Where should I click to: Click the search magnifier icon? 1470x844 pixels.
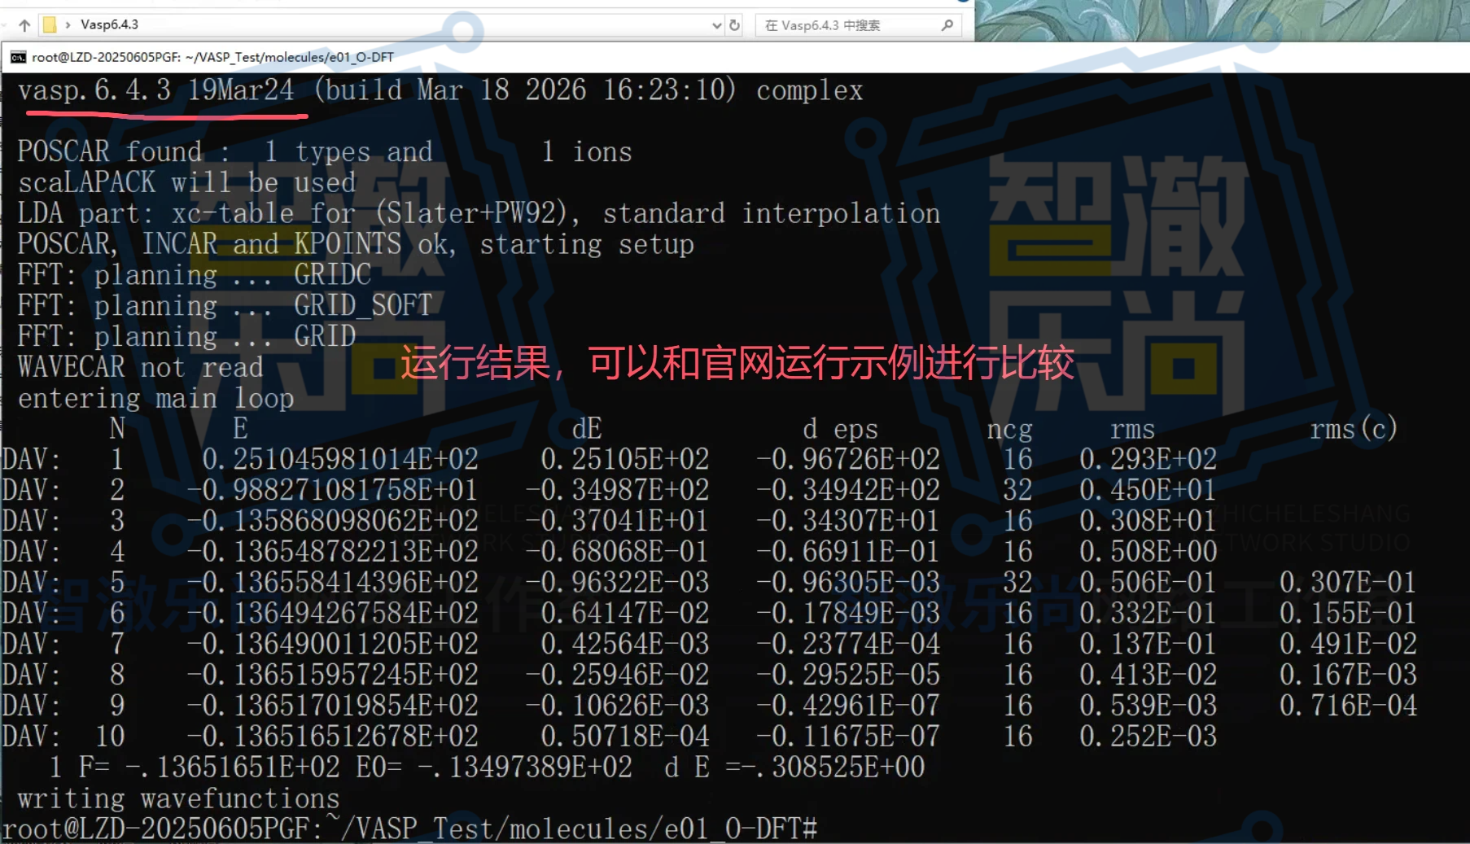click(x=947, y=25)
